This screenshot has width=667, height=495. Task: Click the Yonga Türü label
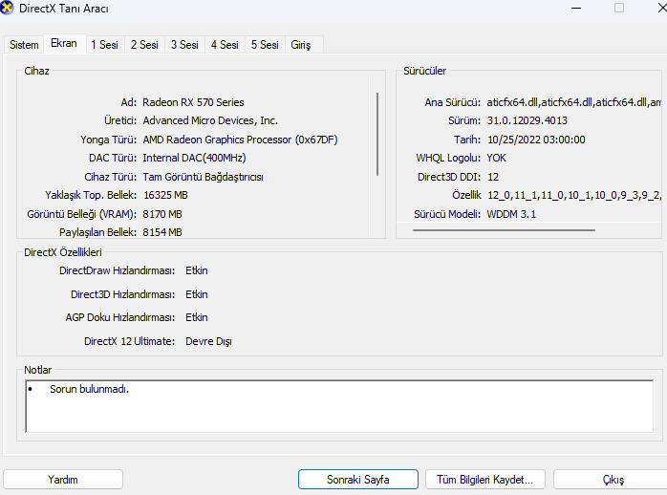[109, 140]
